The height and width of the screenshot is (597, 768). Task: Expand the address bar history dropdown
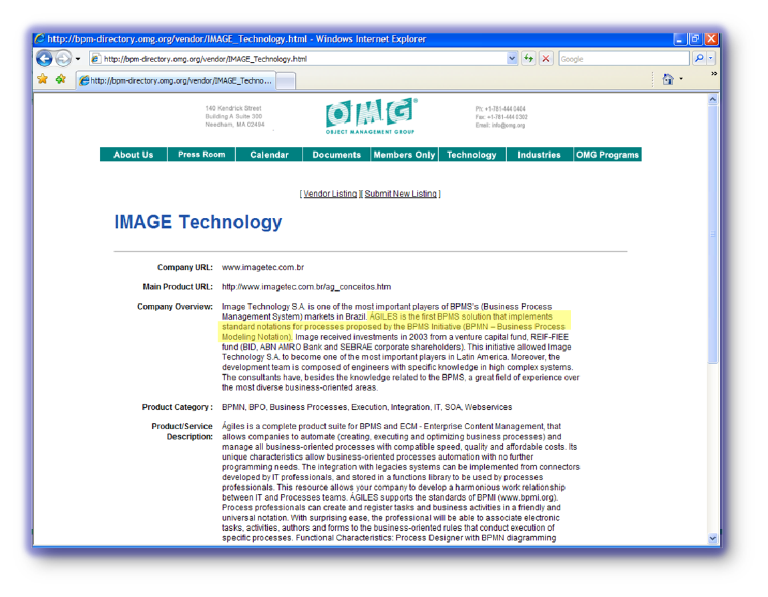[512, 59]
